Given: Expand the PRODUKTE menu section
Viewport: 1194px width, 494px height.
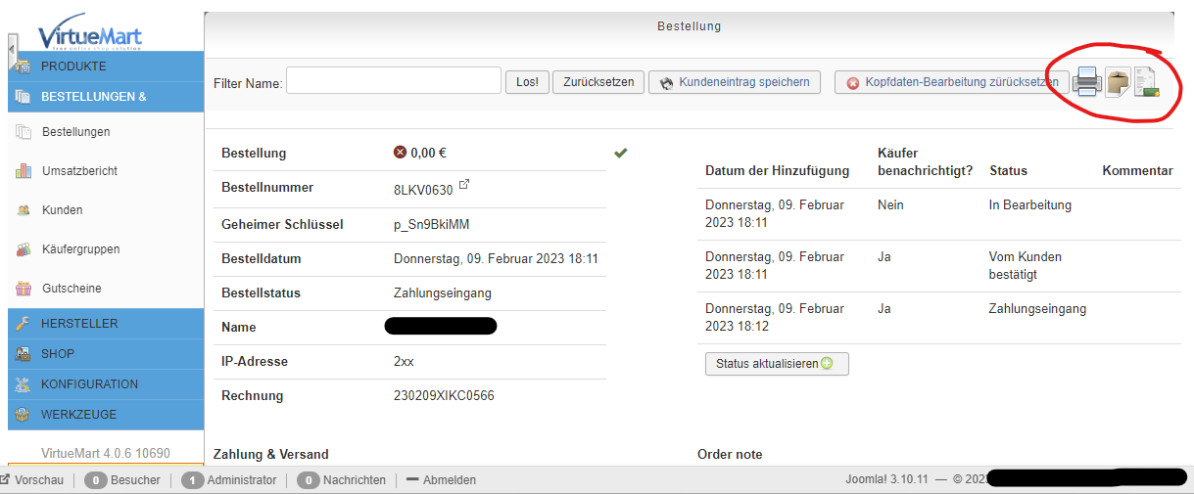Looking at the screenshot, I should click(x=73, y=67).
